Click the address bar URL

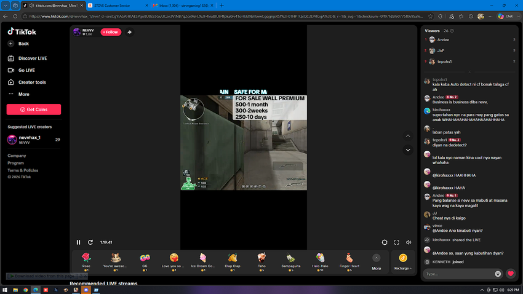(226, 16)
